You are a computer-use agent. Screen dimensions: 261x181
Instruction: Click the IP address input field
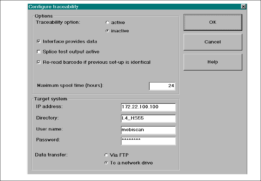pyautogui.click(x=148, y=107)
